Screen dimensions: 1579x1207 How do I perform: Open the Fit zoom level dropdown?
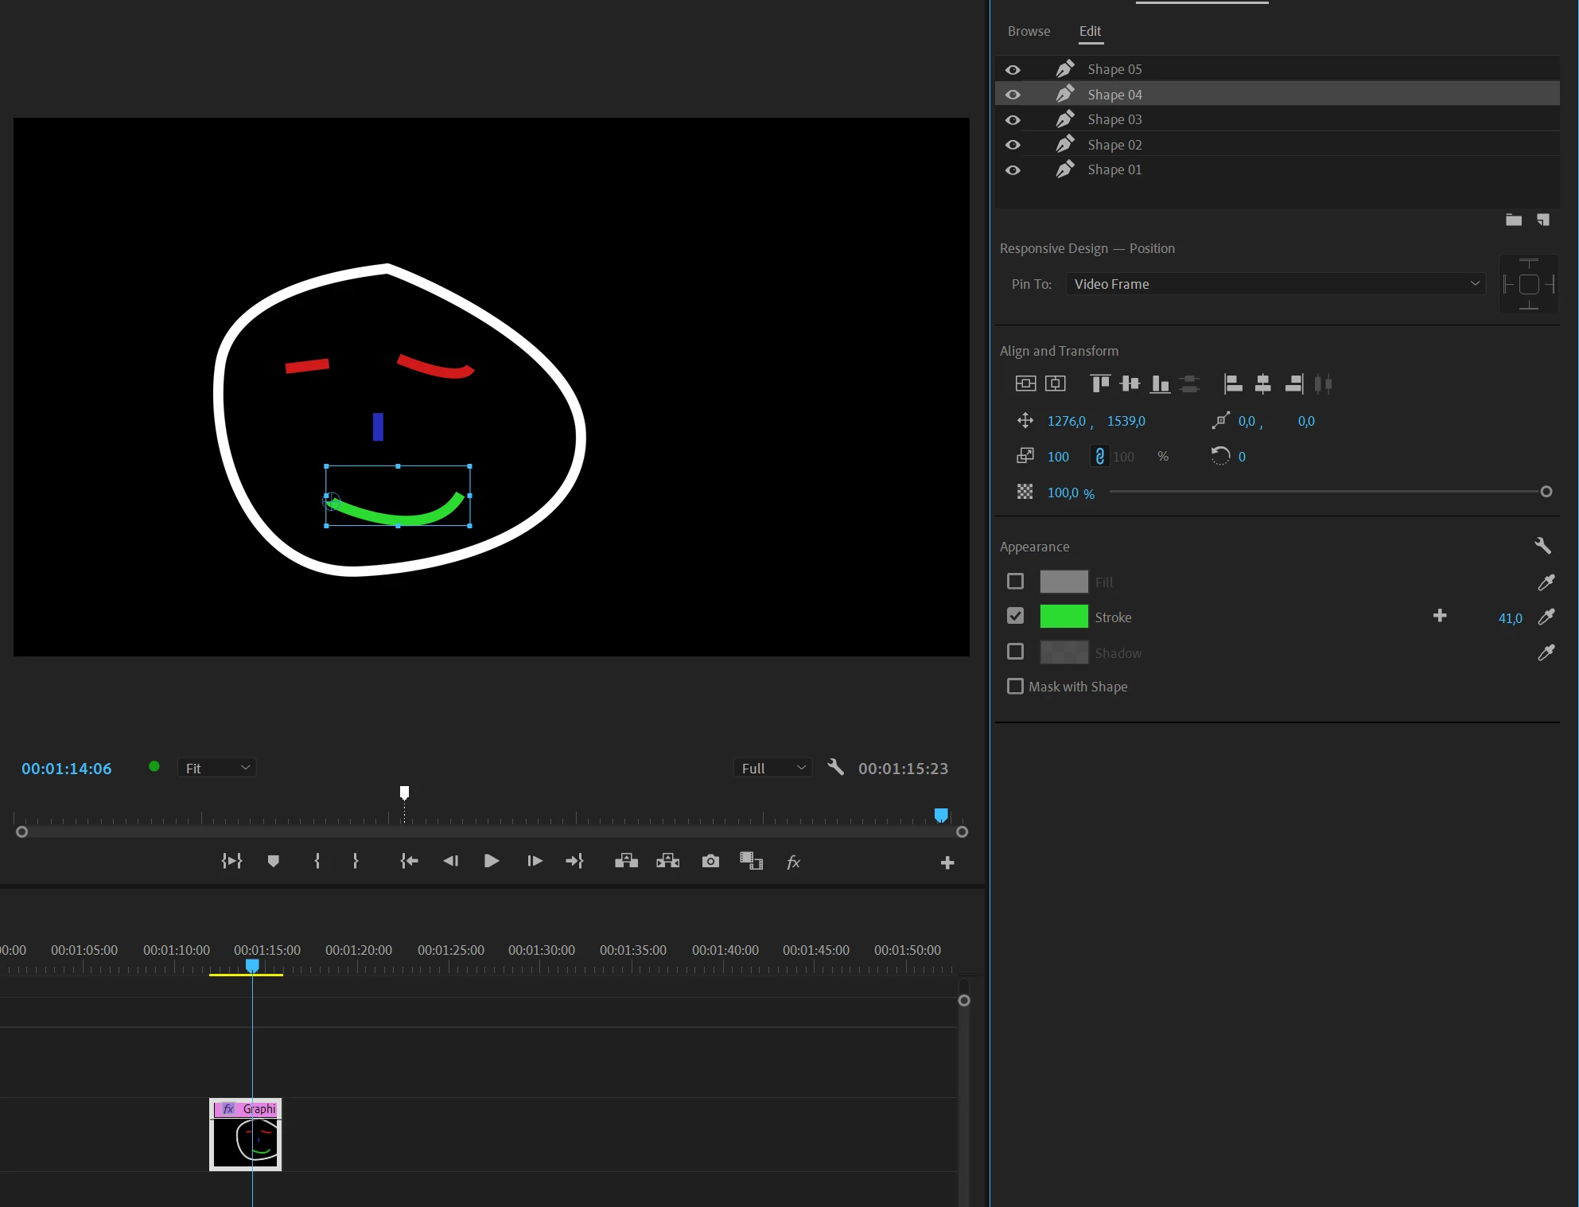(x=216, y=768)
